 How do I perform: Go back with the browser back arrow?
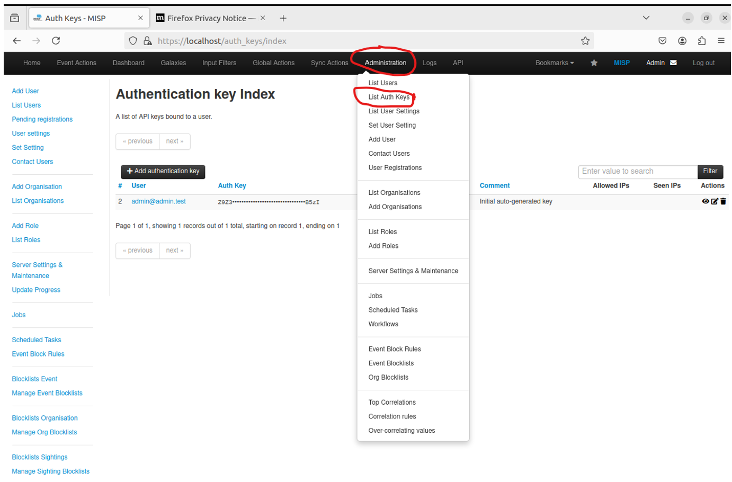point(16,41)
